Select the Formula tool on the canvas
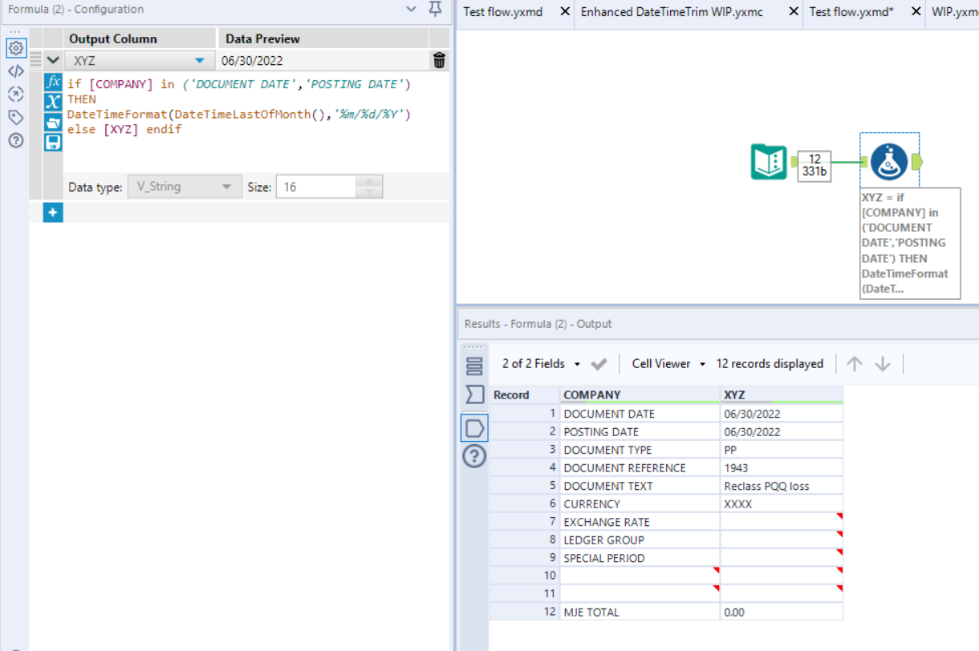 (x=889, y=162)
